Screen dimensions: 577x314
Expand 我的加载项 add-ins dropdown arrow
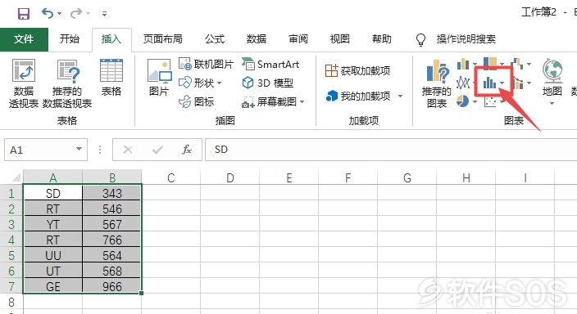tap(400, 96)
